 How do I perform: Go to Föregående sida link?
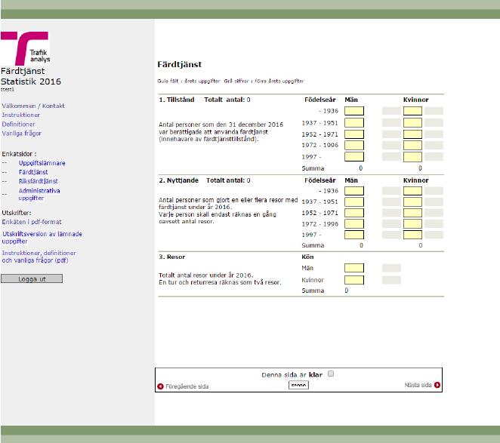pyautogui.click(x=187, y=386)
